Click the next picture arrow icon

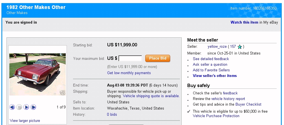point(33,107)
